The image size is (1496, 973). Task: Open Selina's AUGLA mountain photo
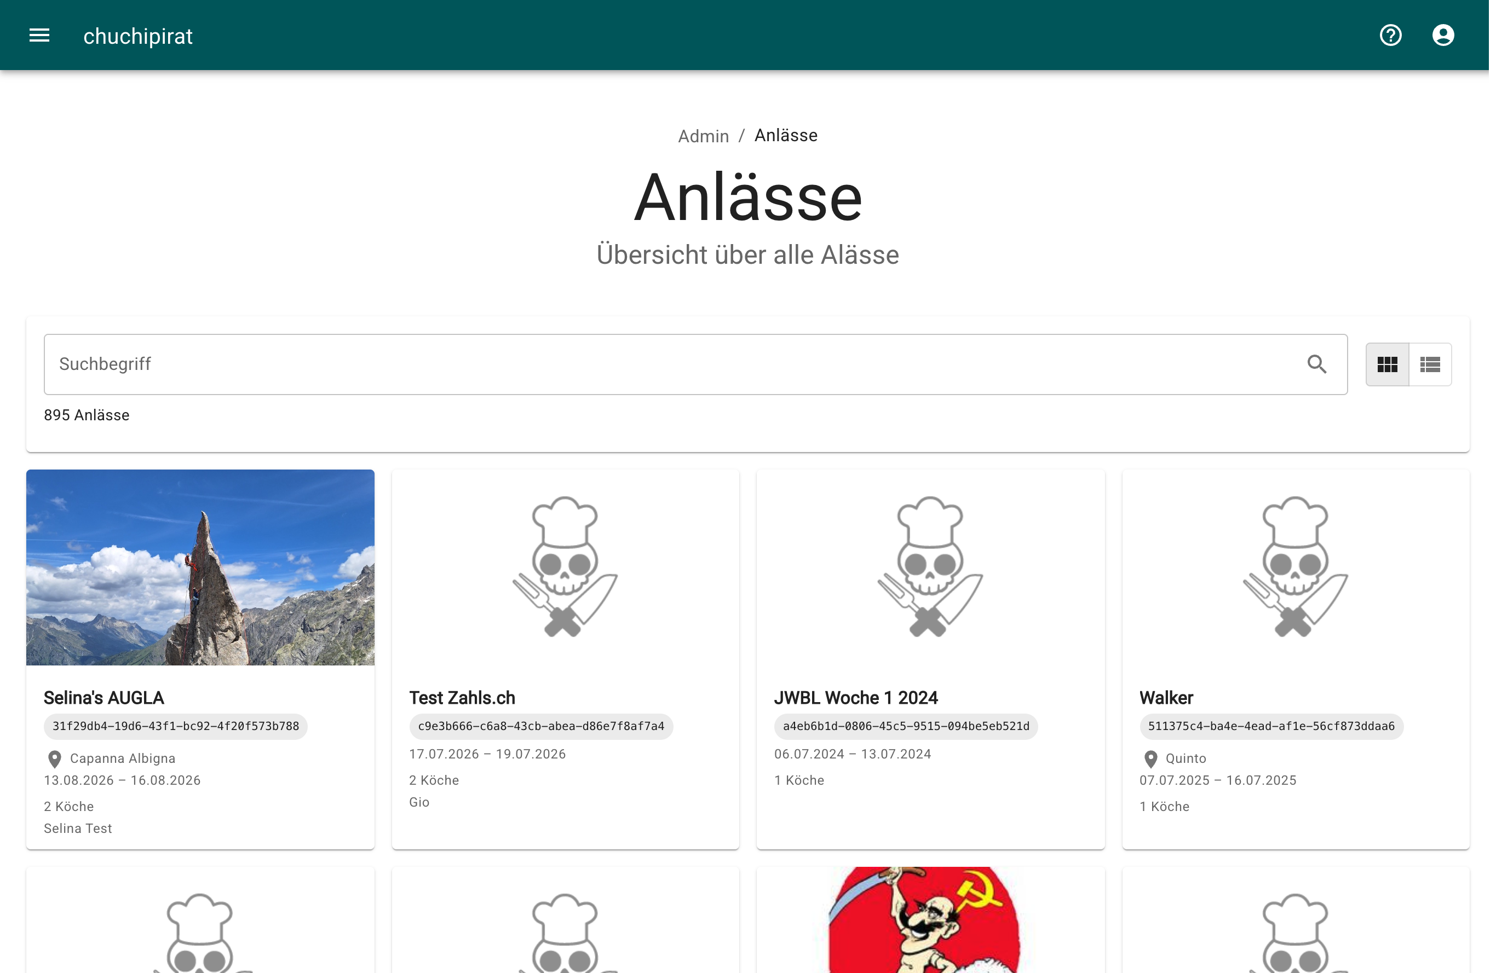200,567
